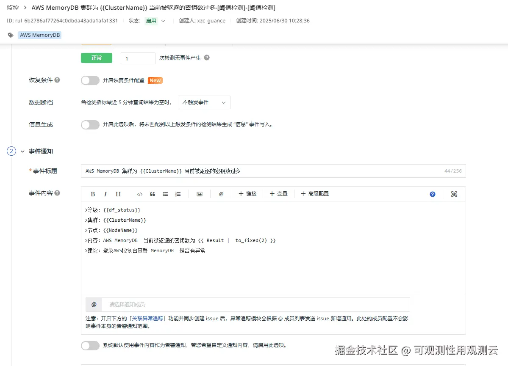
Task: Focus the 事件标题 input field
Action: [x=273, y=171]
